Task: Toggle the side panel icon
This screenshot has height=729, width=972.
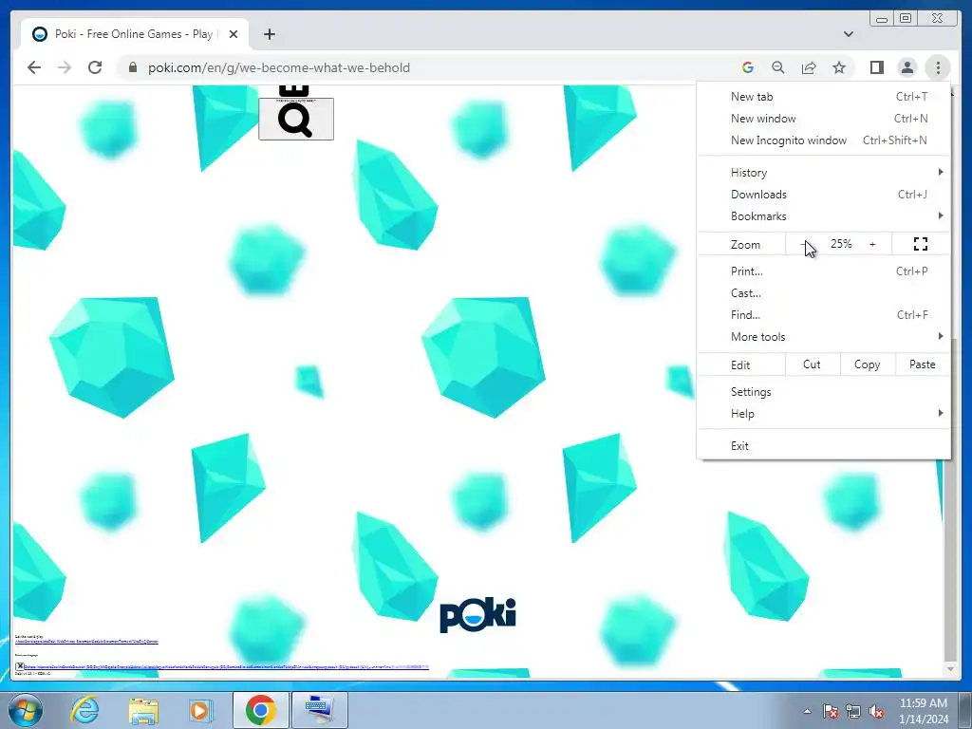Action: pyautogui.click(x=876, y=67)
